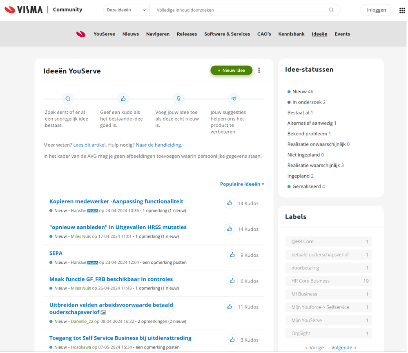This screenshot has width=408, height=353.
Task: Open Miles Nuis profile on GF_FRB idea
Action: point(81,288)
